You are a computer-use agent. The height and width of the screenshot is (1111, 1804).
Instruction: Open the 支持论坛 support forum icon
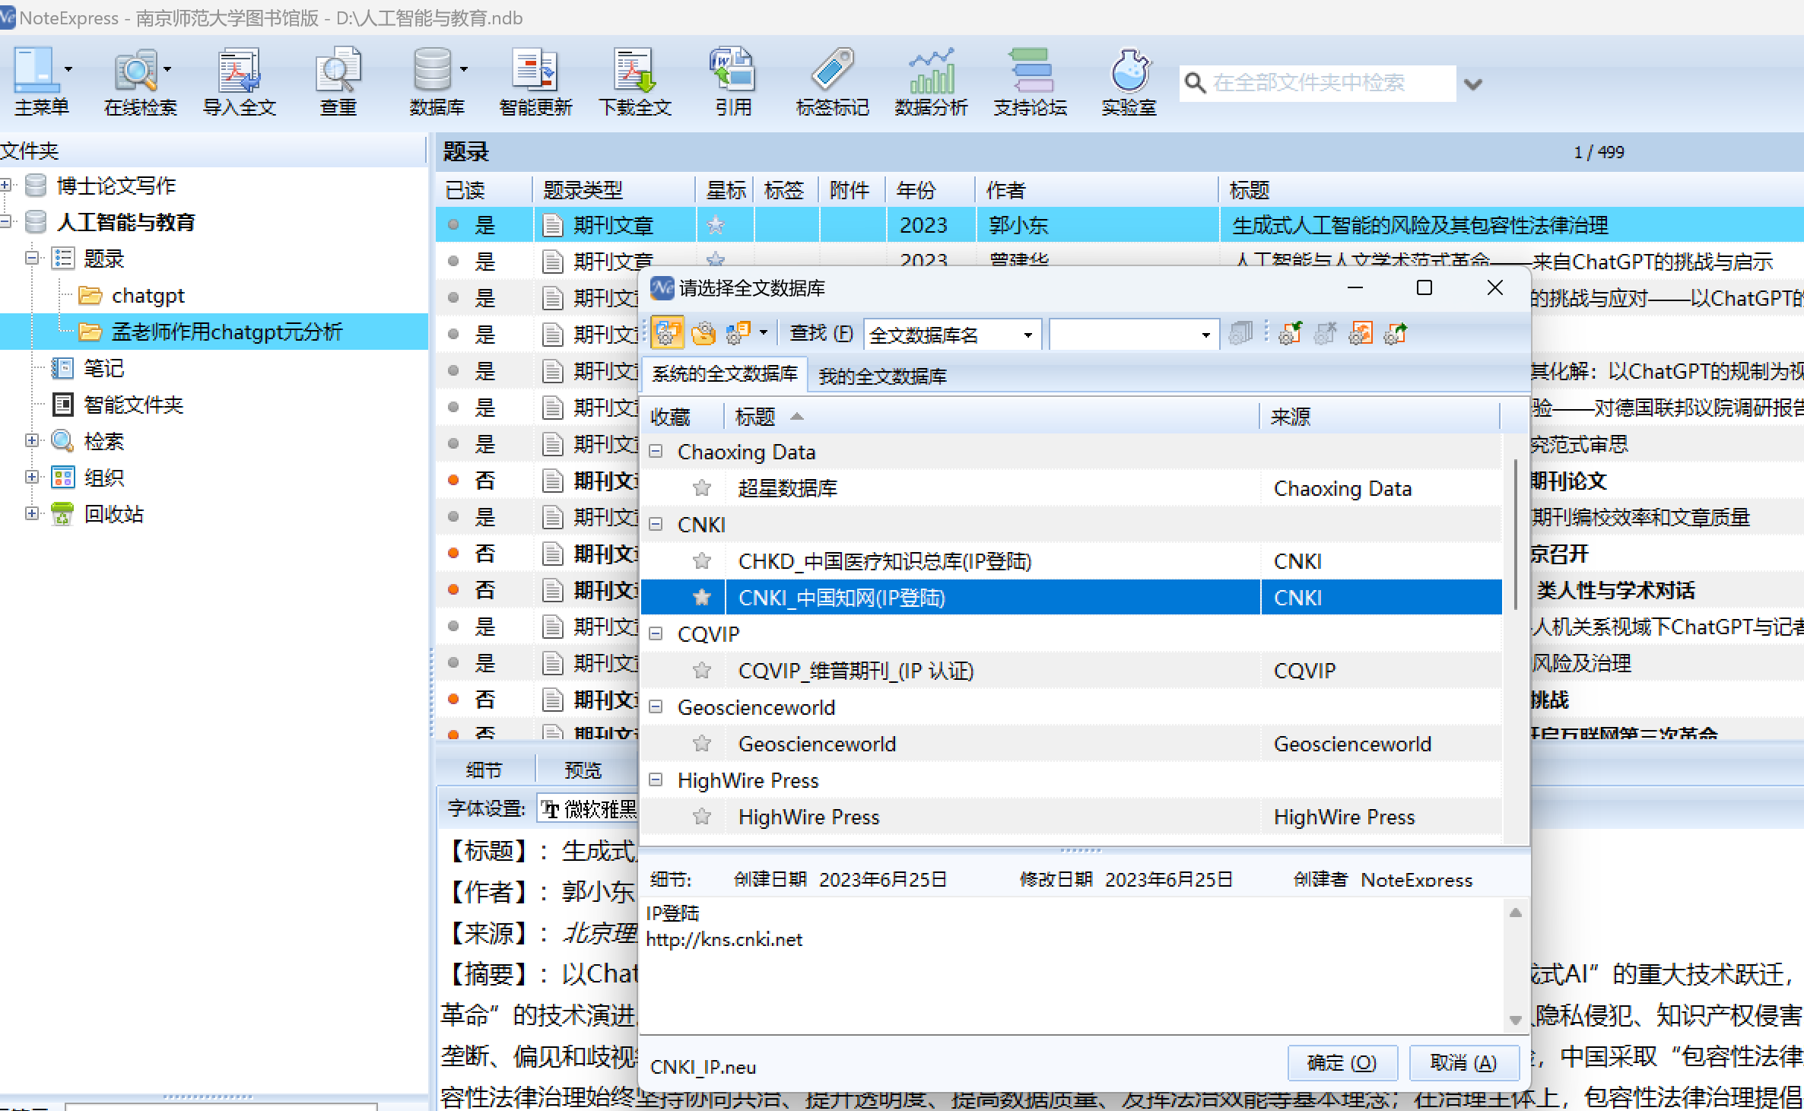[x=1030, y=70]
